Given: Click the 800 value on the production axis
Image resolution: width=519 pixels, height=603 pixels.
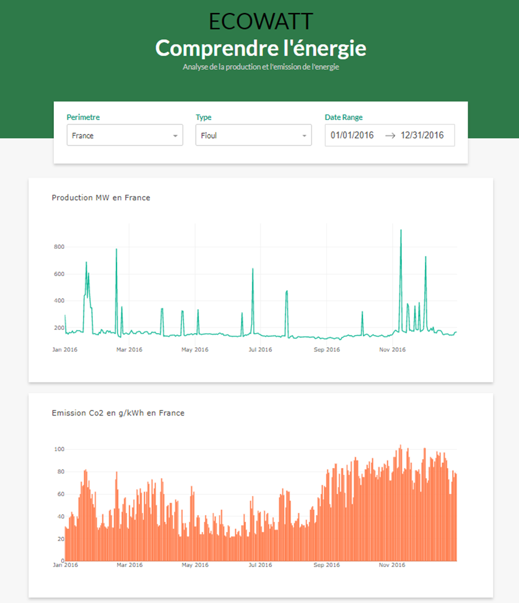Looking at the screenshot, I should tap(59, 246).
